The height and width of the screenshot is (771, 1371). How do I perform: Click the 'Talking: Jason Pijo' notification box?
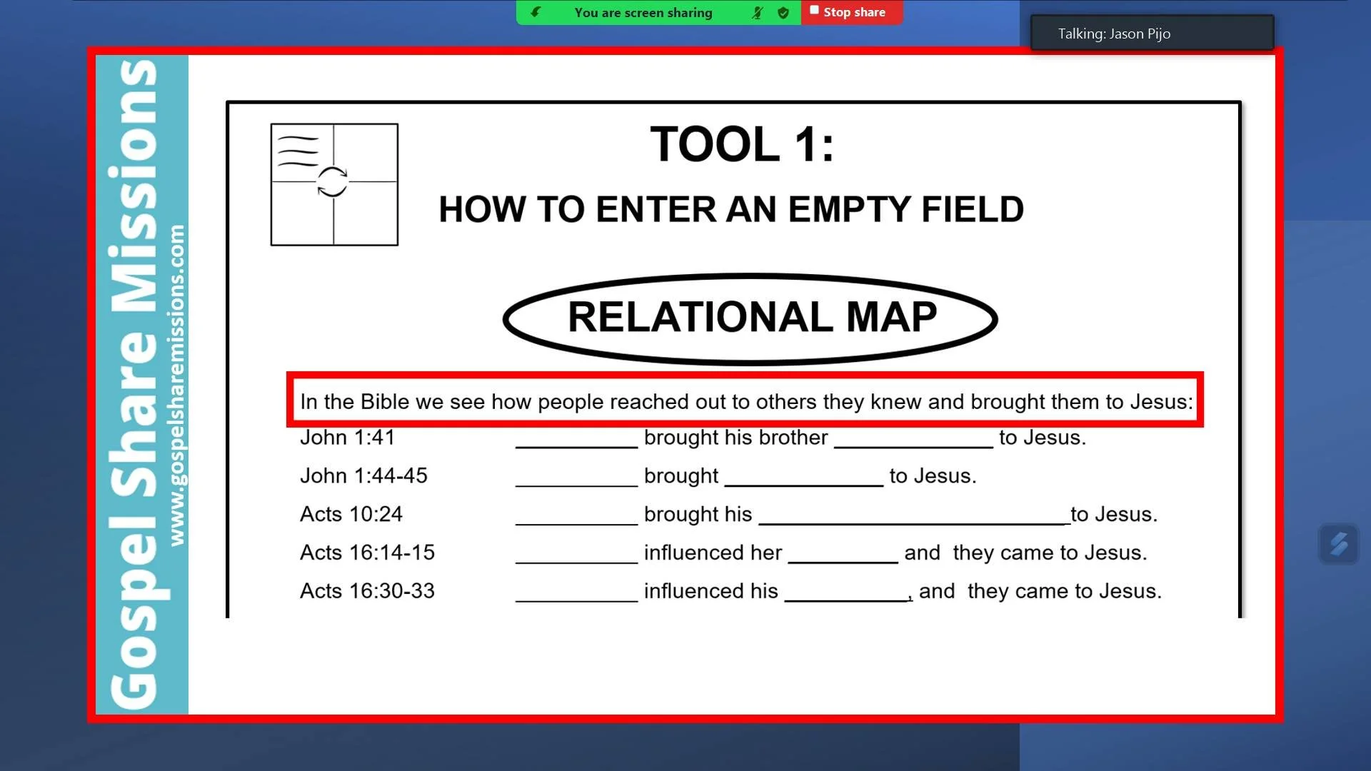click(1151, 34)
